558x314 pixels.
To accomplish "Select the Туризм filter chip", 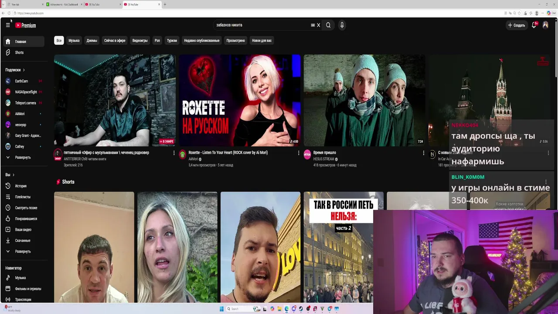I will (172, 41).
